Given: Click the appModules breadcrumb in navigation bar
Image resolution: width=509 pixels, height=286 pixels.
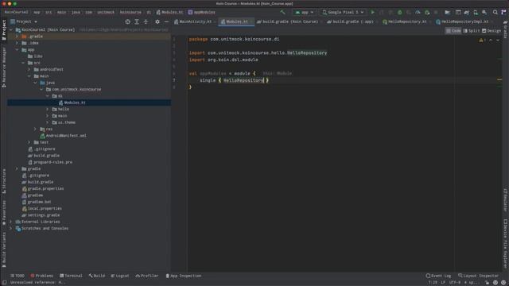Looking at the screenshot, I should [x=201, y=13].
